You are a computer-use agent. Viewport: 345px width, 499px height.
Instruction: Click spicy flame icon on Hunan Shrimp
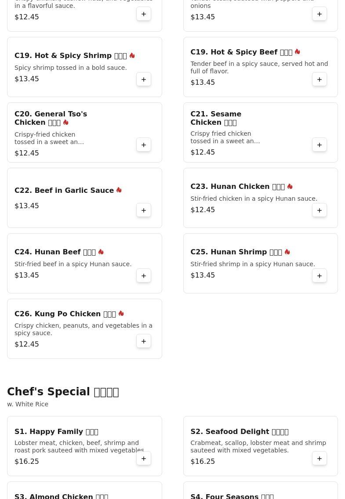tap(287, 252)
